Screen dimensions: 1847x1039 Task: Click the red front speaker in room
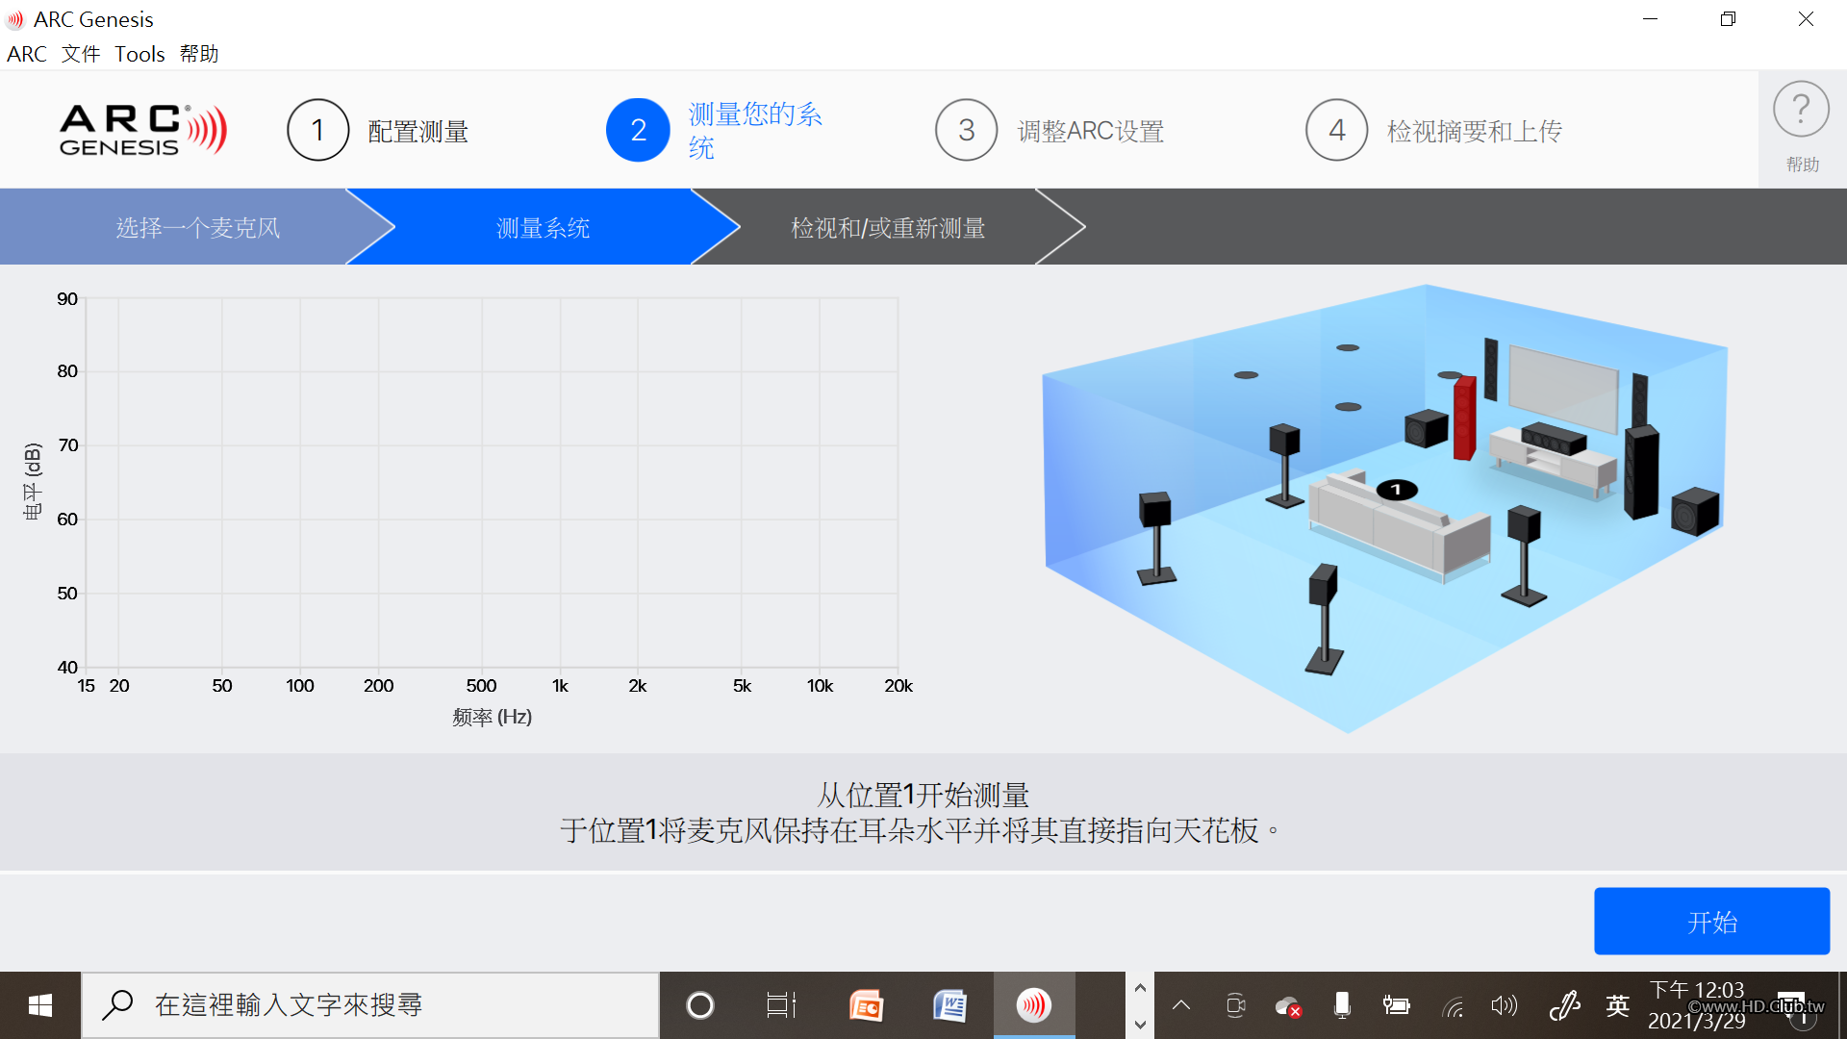tap(1464, 418)
